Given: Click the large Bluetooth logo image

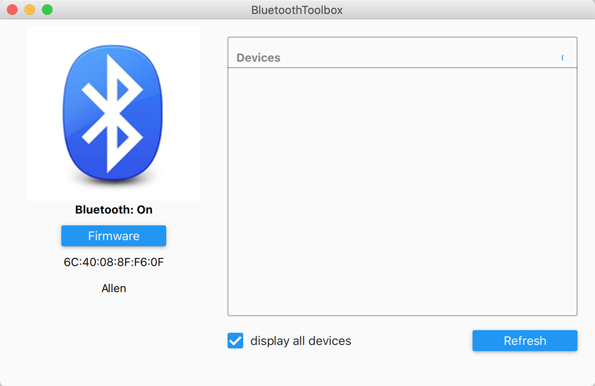Looking at the screenshot, I should [114, 114].
